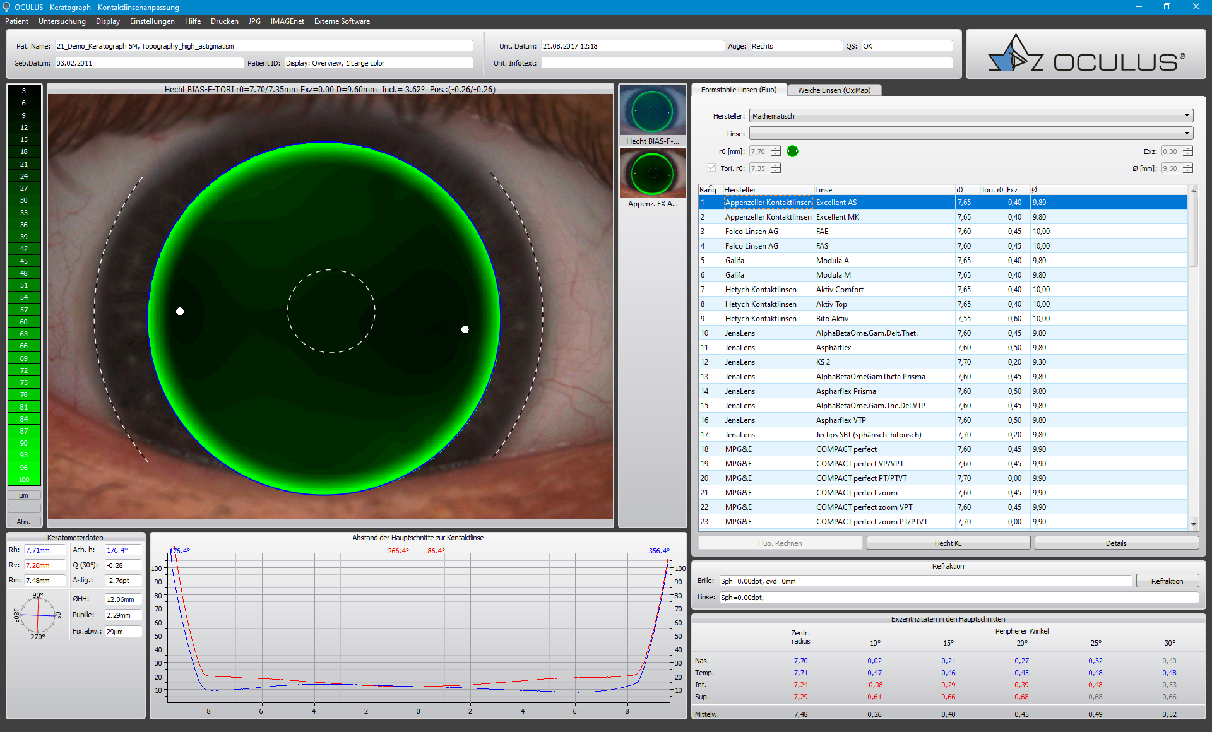Screen dimensions: 1212x732
Task: Select row Appenzeller Excellent MK
Action: [x=943, y=217]
